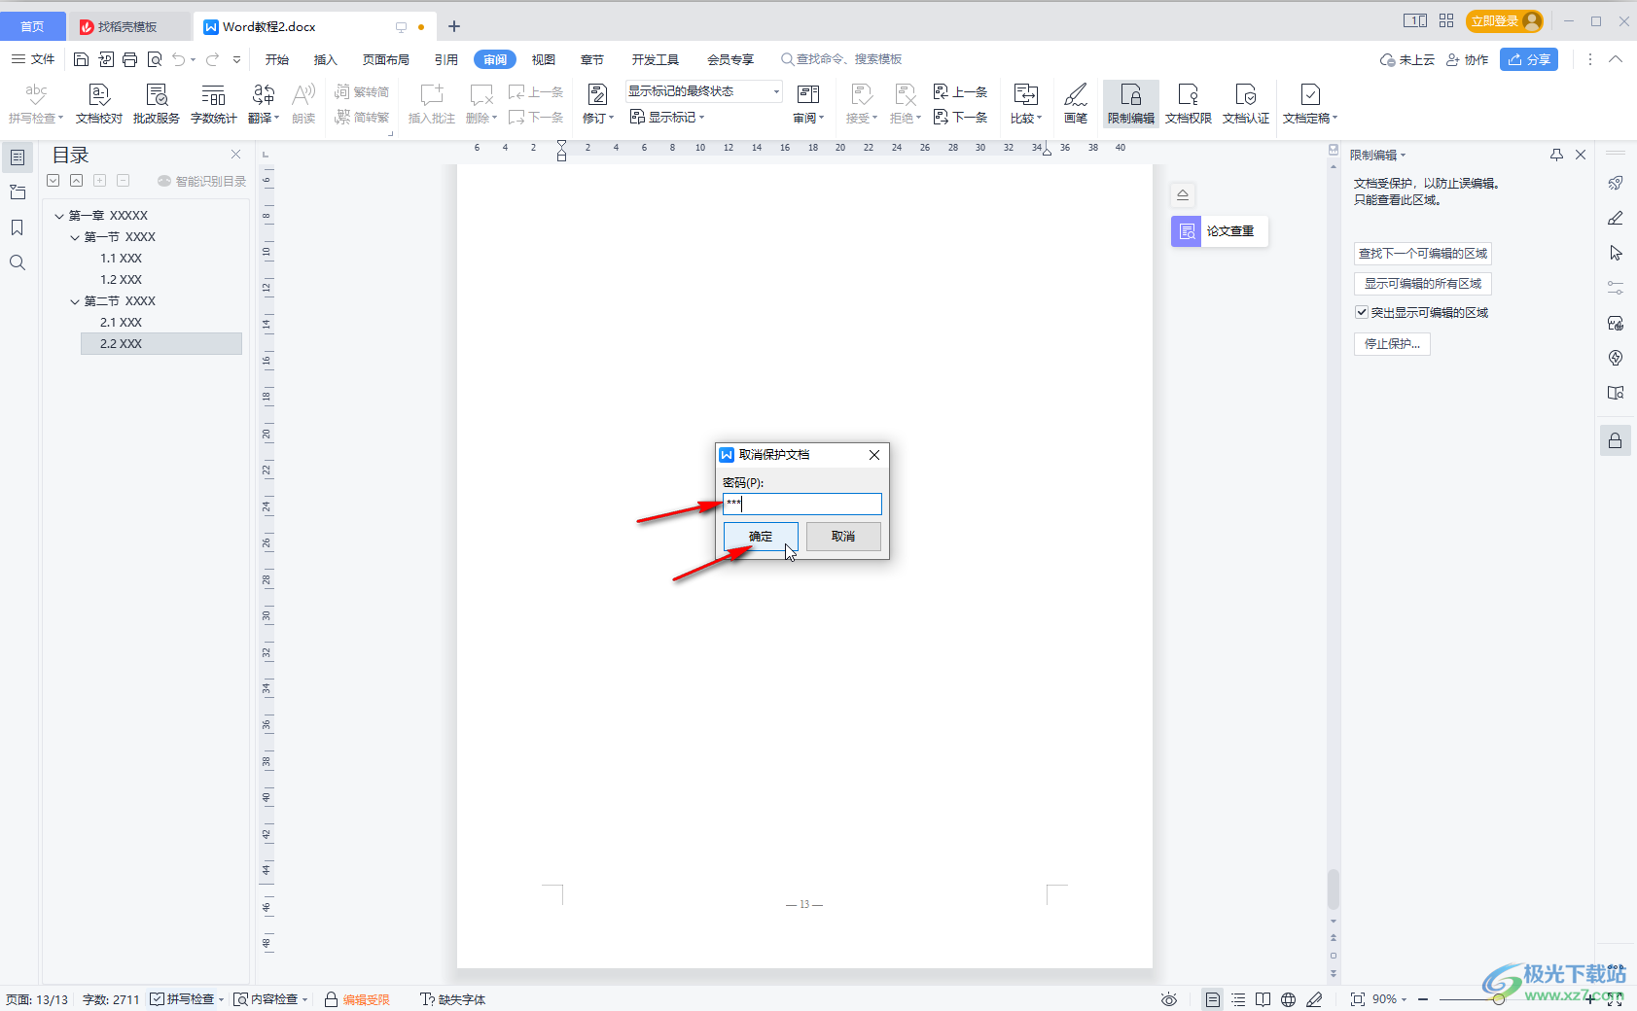Open 批改服务 correction service

[156, 103]
